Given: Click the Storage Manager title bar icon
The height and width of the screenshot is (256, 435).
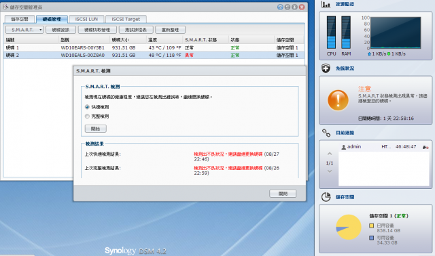Looking at the screenshot, I should point(5,7).
